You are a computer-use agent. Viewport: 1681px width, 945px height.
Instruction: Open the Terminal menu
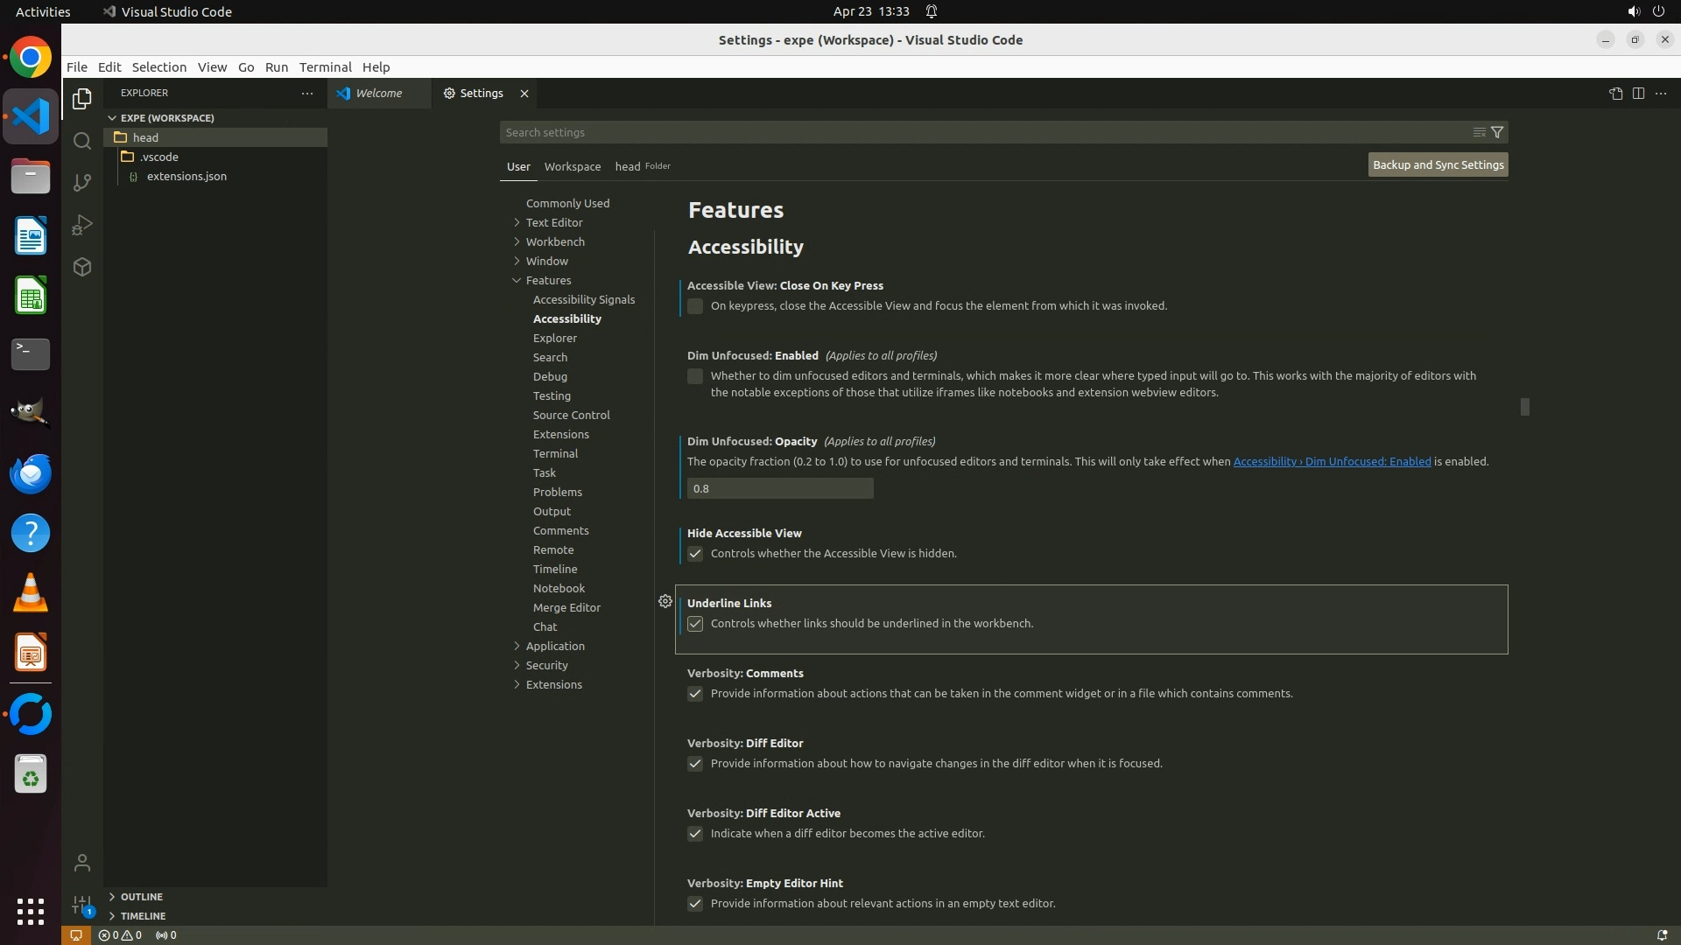tap(325, 67)
